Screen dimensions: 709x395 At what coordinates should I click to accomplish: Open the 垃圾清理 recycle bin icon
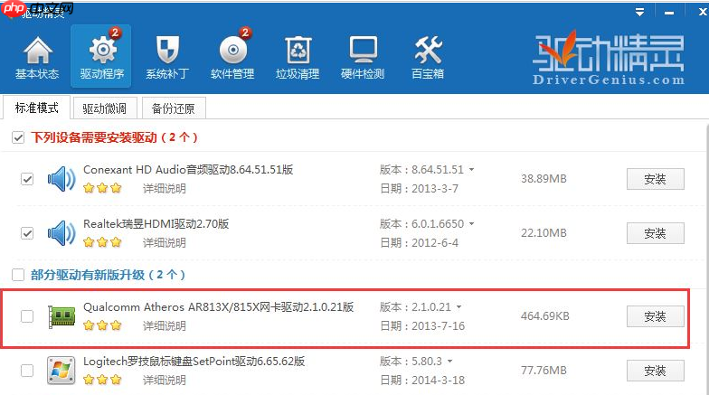coord(298,50)
